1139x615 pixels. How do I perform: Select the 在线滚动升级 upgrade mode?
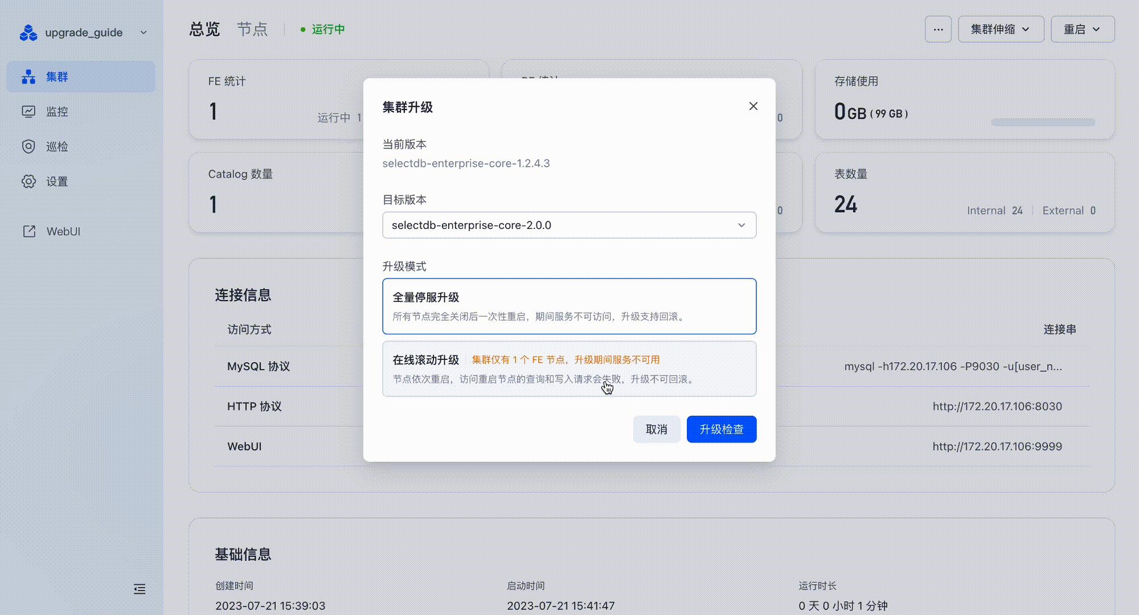pyautogui.click(x=569, y=368)
